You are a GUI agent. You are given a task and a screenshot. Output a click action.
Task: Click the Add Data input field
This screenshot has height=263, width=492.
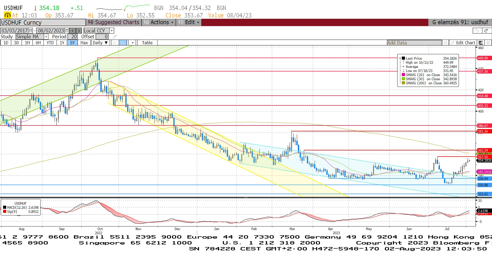tap(414, 43)
